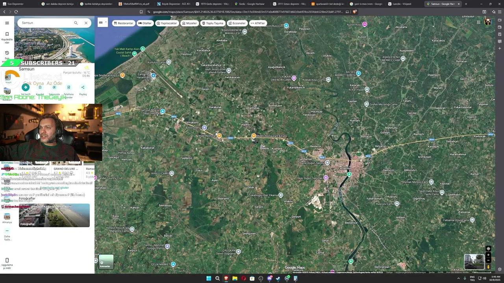Viewport: 504px width, 283px height.
Task: Zoom in with the plus button
Action: (488, 255)
